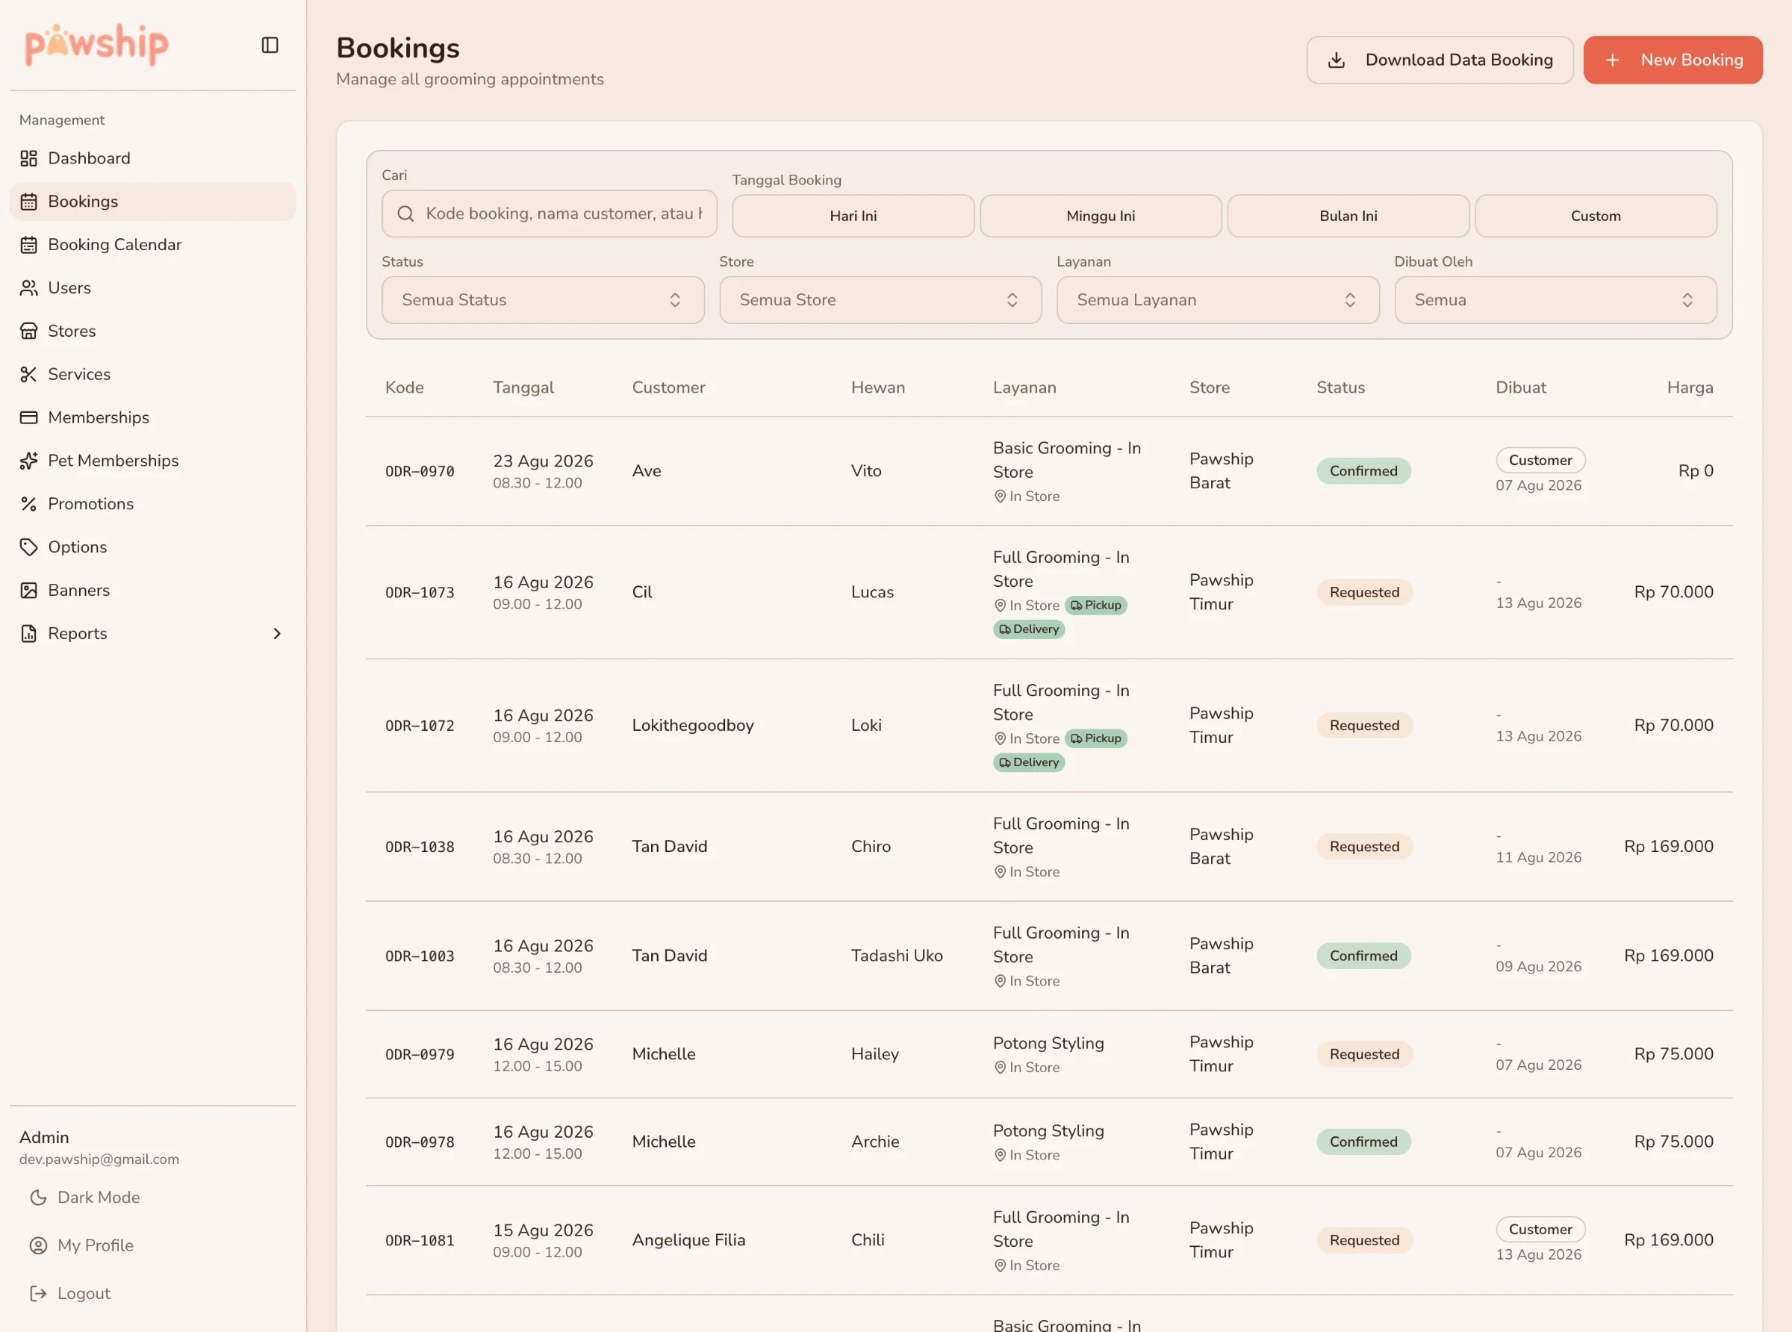Expand the Reports submenu chevron
Screen dimensions: 1792x1332
point(276,634)
